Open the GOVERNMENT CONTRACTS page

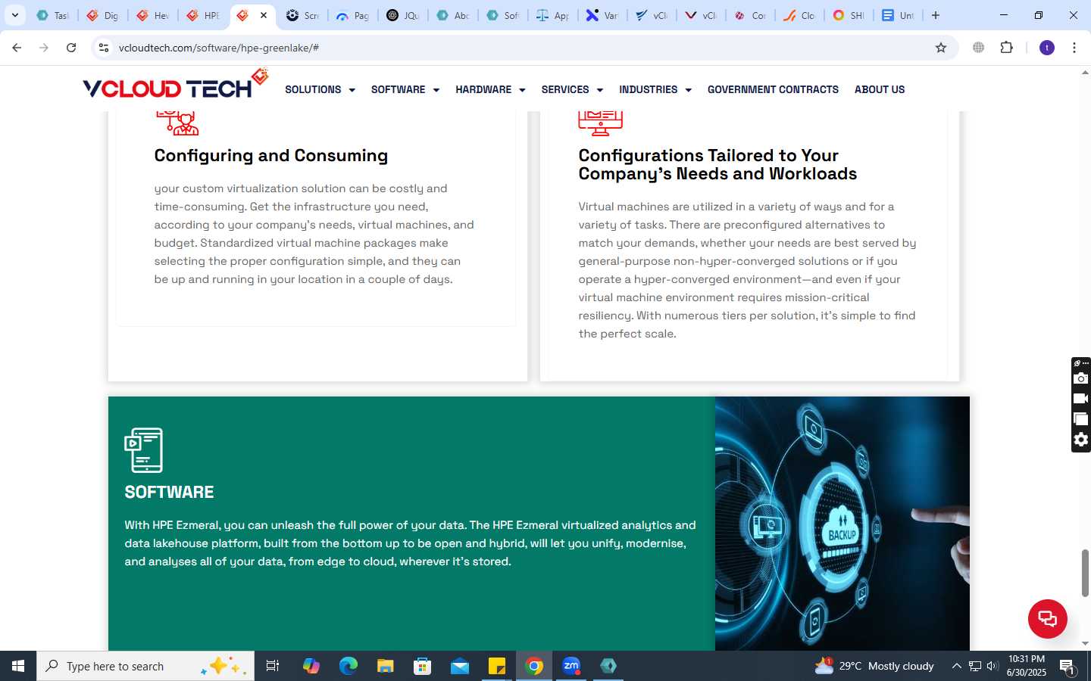point(773,89)
